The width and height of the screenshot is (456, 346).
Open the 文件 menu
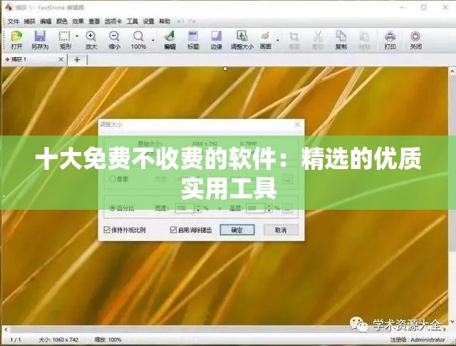tap(13, 21)
